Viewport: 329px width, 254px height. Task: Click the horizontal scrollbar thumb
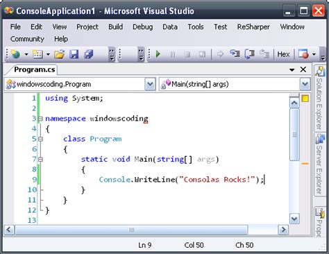131,230
